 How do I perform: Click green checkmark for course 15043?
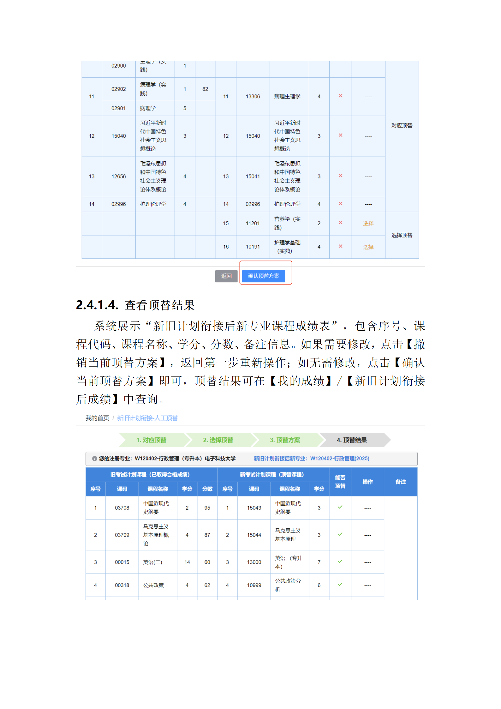[x=340, y=507]
